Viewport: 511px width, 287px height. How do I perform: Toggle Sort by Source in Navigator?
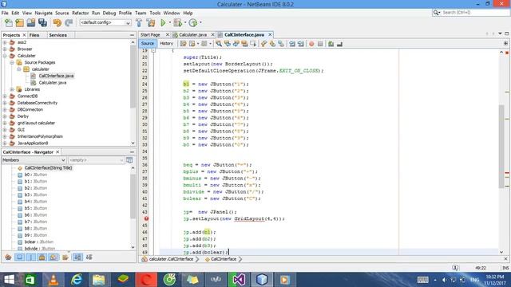pyautogui.click(x=89, y=258)
